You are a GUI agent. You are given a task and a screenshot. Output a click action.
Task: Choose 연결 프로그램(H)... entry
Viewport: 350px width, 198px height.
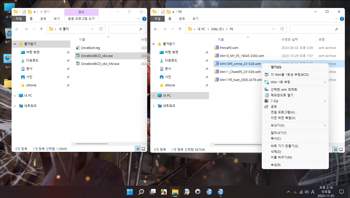click(x=295, y=112)
